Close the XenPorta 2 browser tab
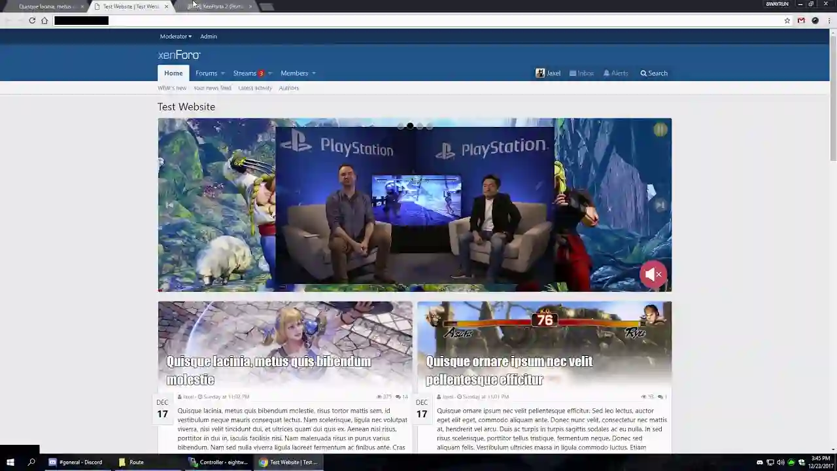Viewport: 837px width, 471px height. pos(250,7)
